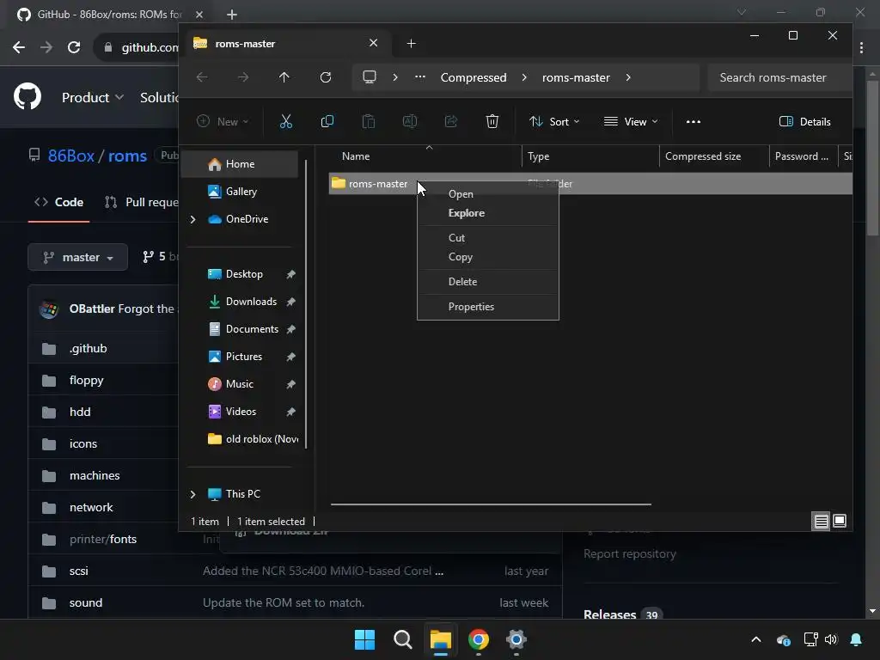Click the PC monitor icon in address bar
The height and width of the screenshot is (660, 880).
click(370, 77)
